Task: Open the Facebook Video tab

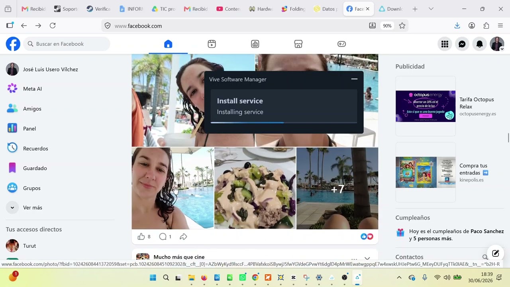Action: coord(212,44)
